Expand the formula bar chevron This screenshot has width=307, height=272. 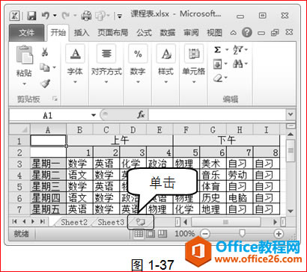pyautogui.click(x=291, y=114)
